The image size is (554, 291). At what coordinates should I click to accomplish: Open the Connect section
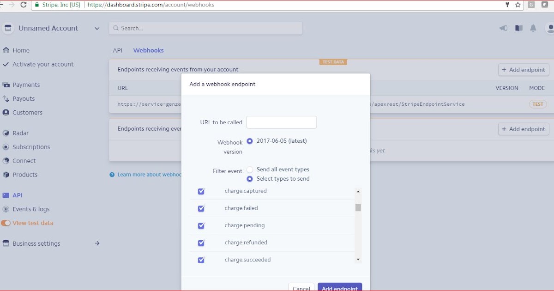(24, 161)
